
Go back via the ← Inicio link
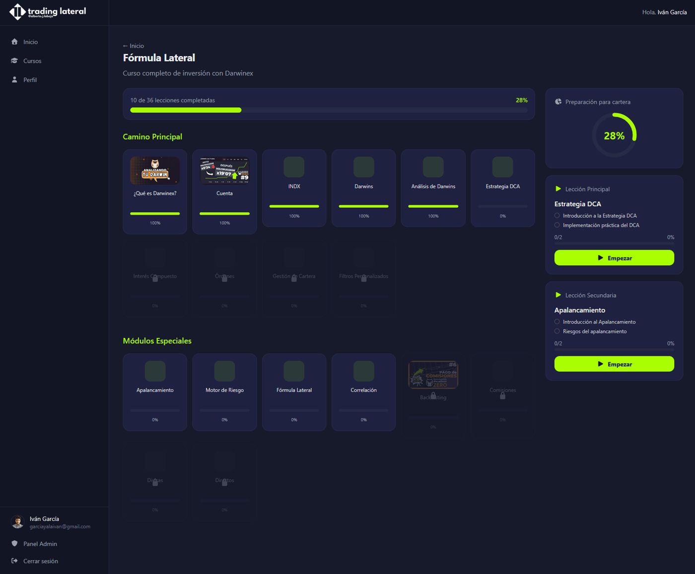point(134,46)
